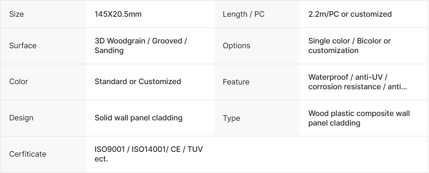Select the Wood plastic composite wall panel text

coord(359,118)
